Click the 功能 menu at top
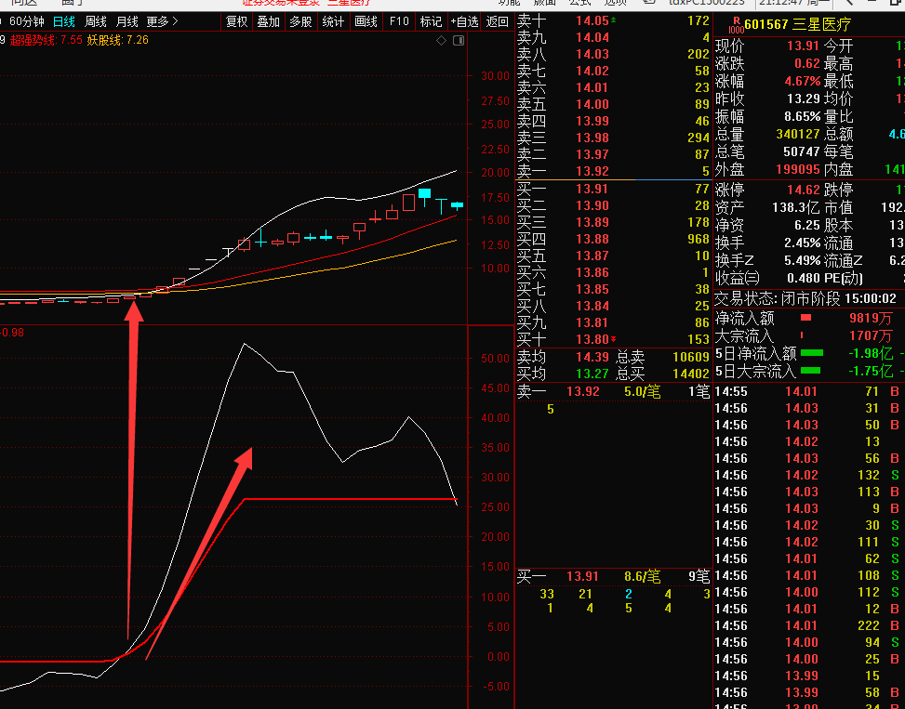The image size is (905, 709). [x=509, y=2]
